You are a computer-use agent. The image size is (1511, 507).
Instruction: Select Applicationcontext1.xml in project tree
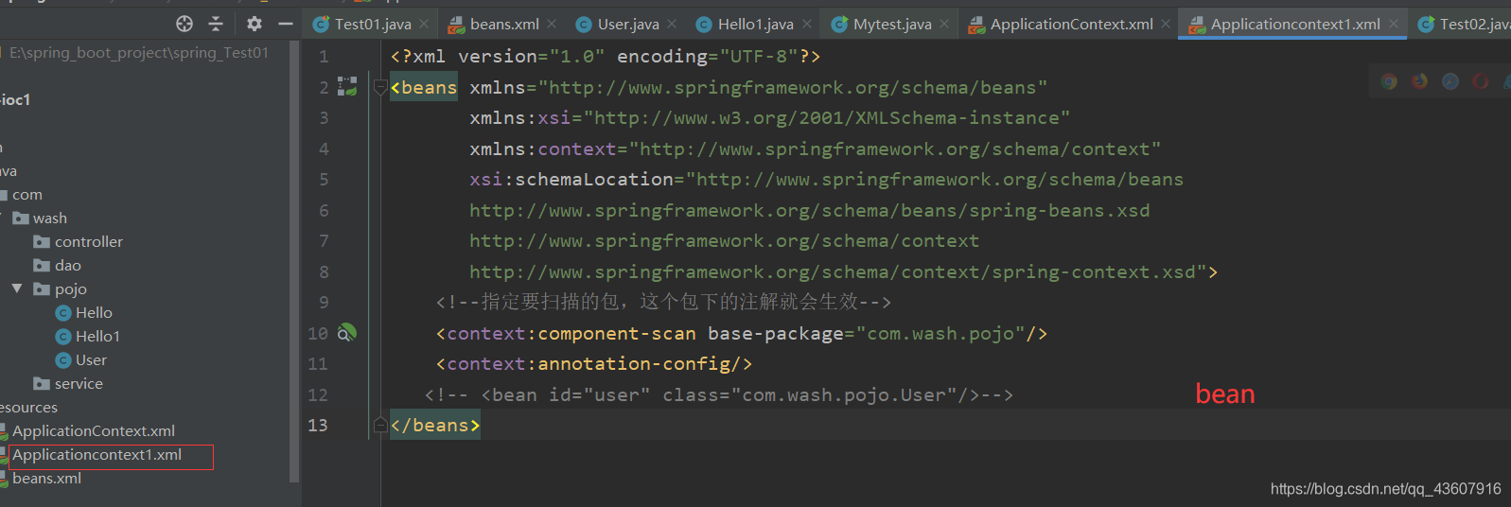97,455
